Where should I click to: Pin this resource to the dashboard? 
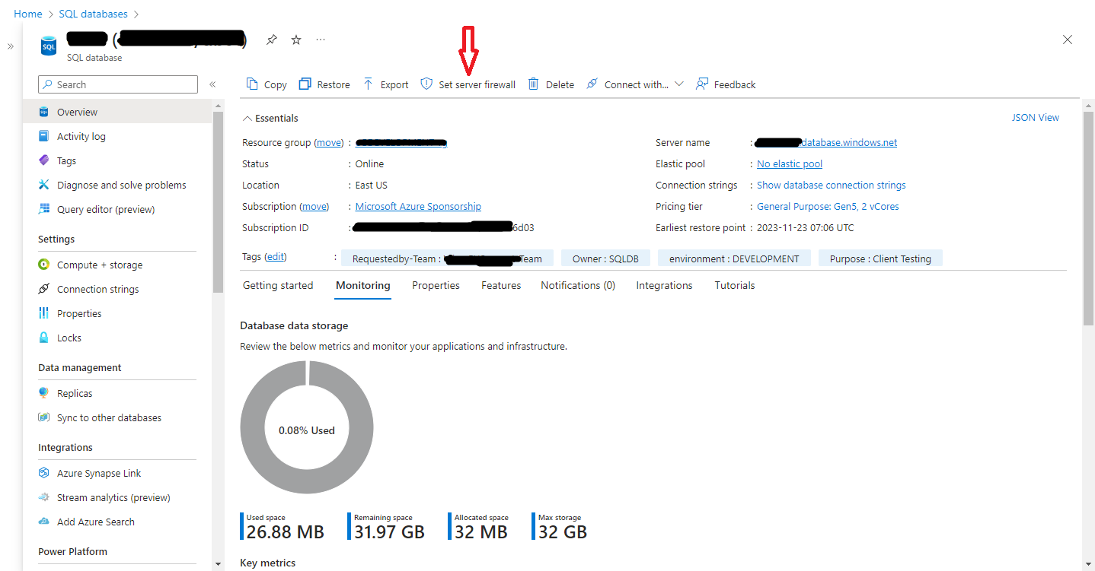point(272,40)
